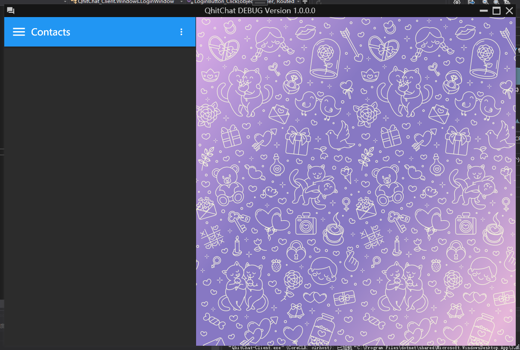Maximize the QhitChat window

[497, 11]
